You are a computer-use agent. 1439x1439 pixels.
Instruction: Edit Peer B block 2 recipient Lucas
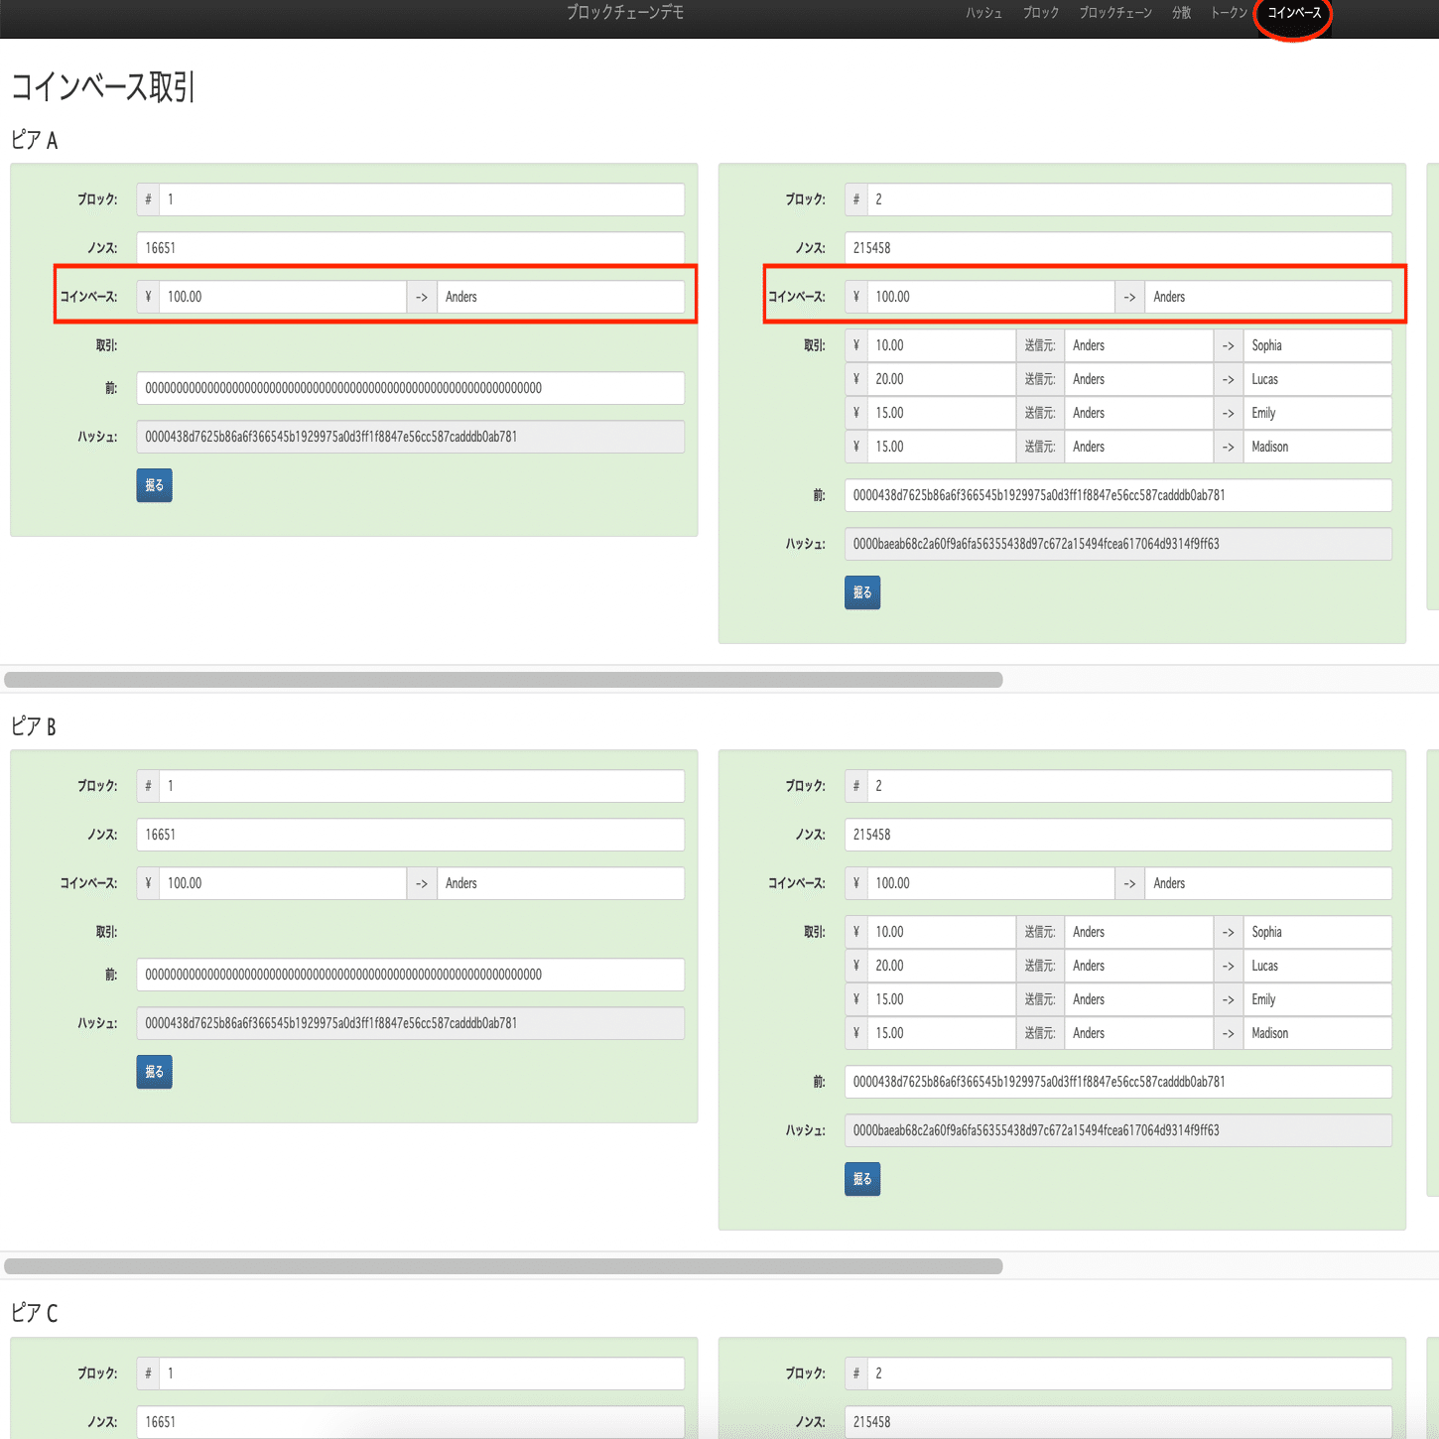click(1318, 966)
